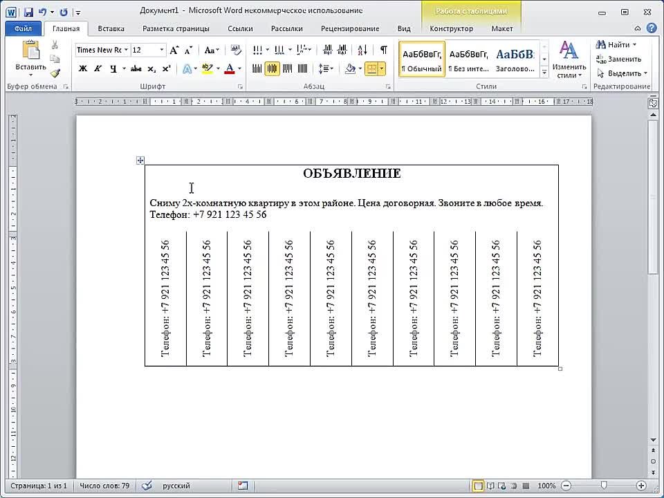This screenshot has height=498, width=664.
Task: Apply the Без интервала style
Action: pyautogui.click(x=468, y=59)
